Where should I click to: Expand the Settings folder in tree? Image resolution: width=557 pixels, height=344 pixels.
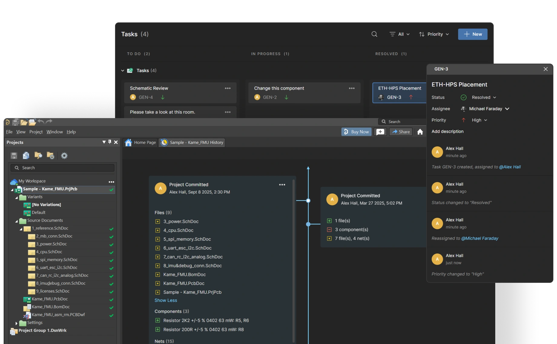17,323
